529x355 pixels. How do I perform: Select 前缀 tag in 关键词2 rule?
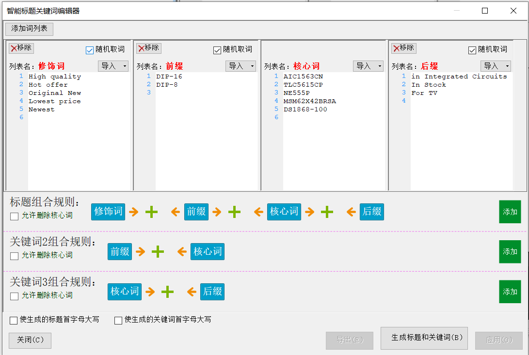(120, 251)
